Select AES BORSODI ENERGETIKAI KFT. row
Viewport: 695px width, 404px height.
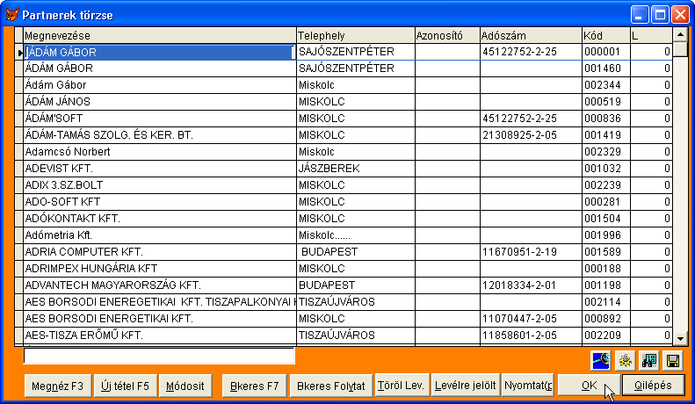coord(160,319)
